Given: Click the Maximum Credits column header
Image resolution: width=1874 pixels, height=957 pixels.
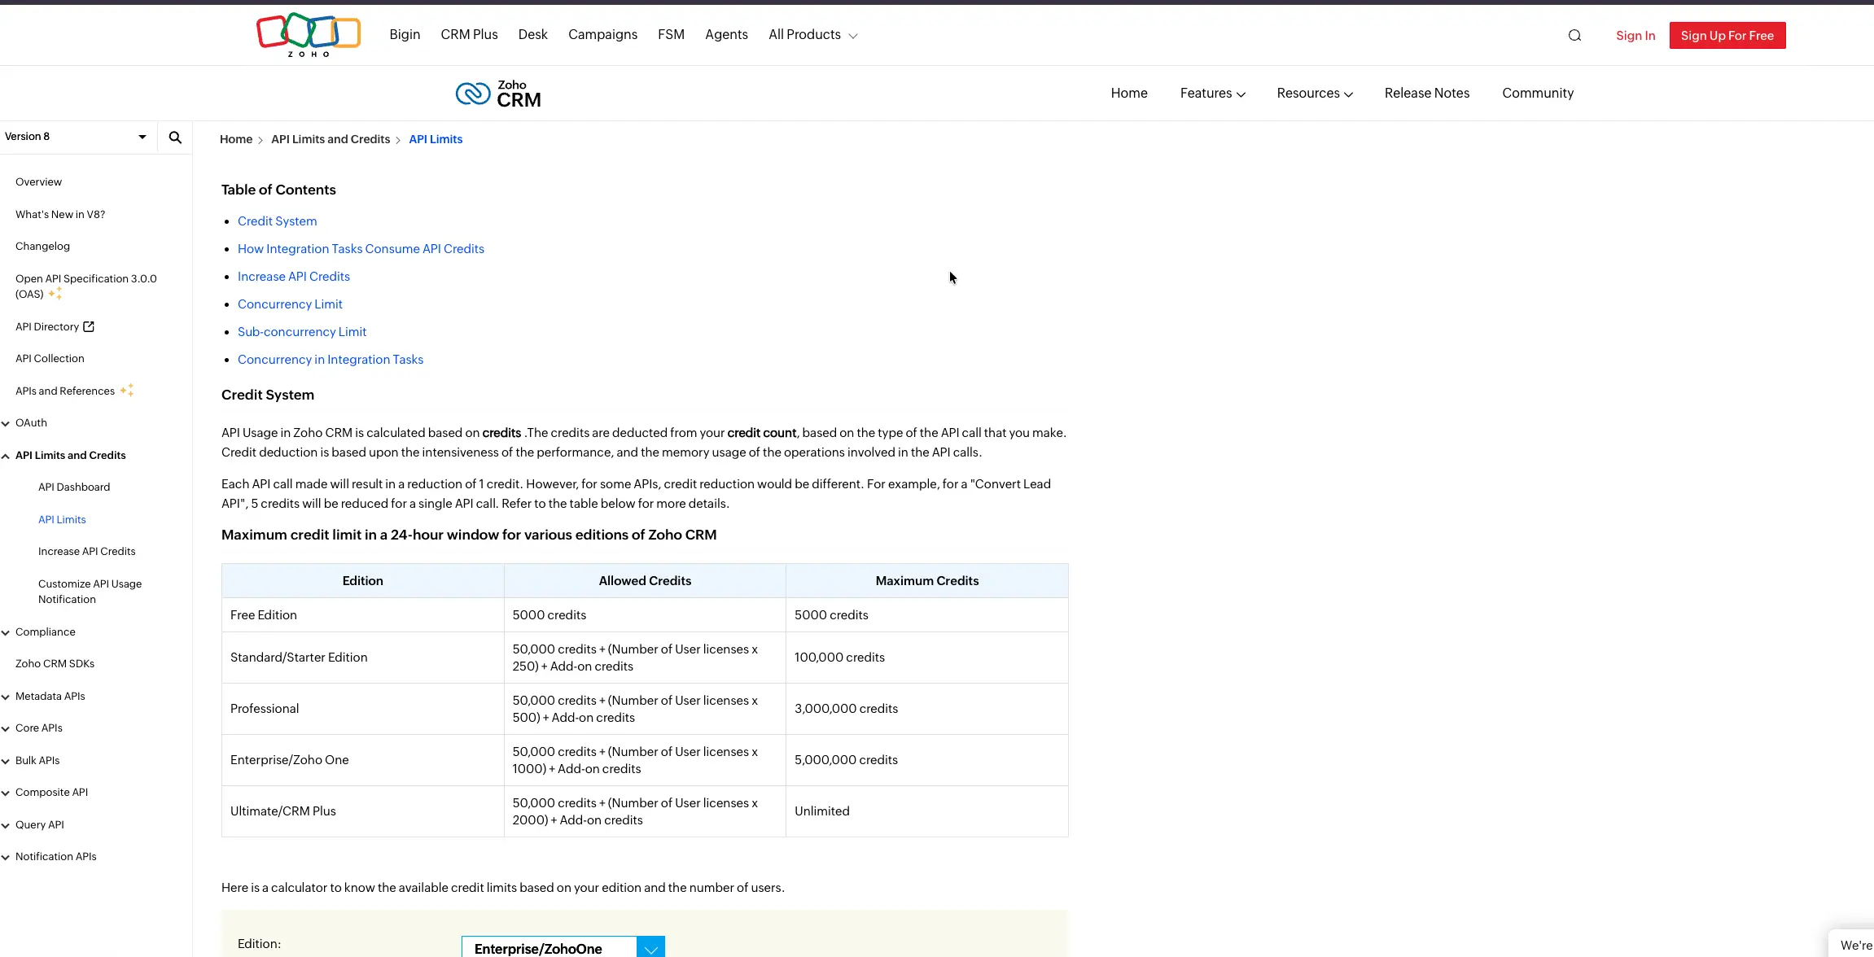Looking at the screenshot, I should pyautogui.click(x=926, y=581).
